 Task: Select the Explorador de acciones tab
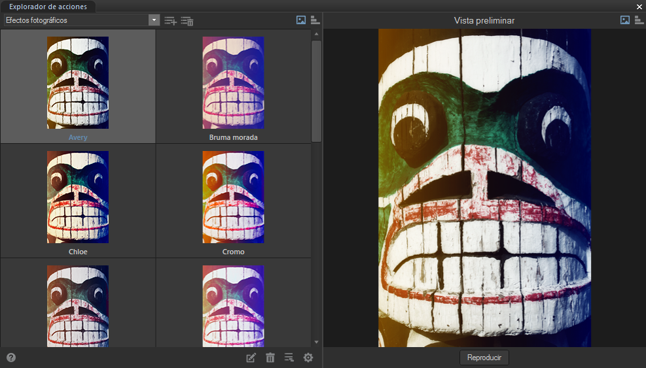[x=48, y=7]
